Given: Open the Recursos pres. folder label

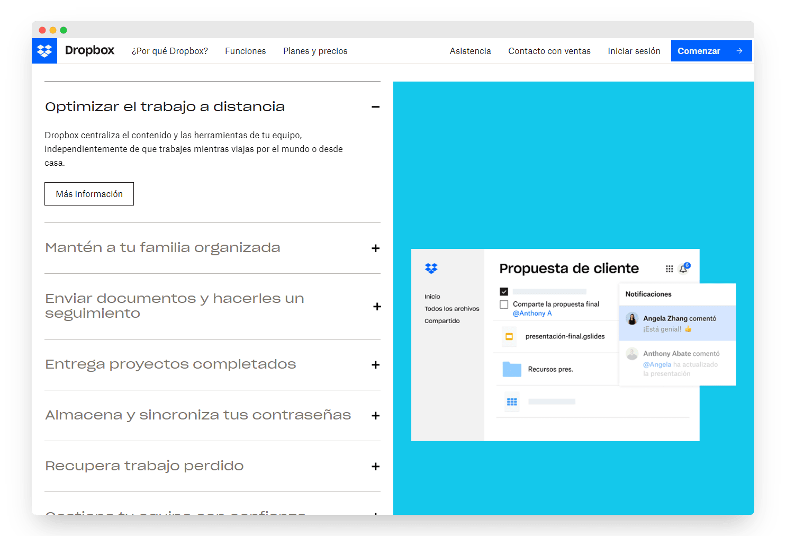Looking at the screenshot, I should point(550,369).
